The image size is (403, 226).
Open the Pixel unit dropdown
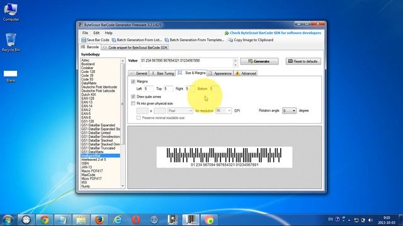[180, 110]
